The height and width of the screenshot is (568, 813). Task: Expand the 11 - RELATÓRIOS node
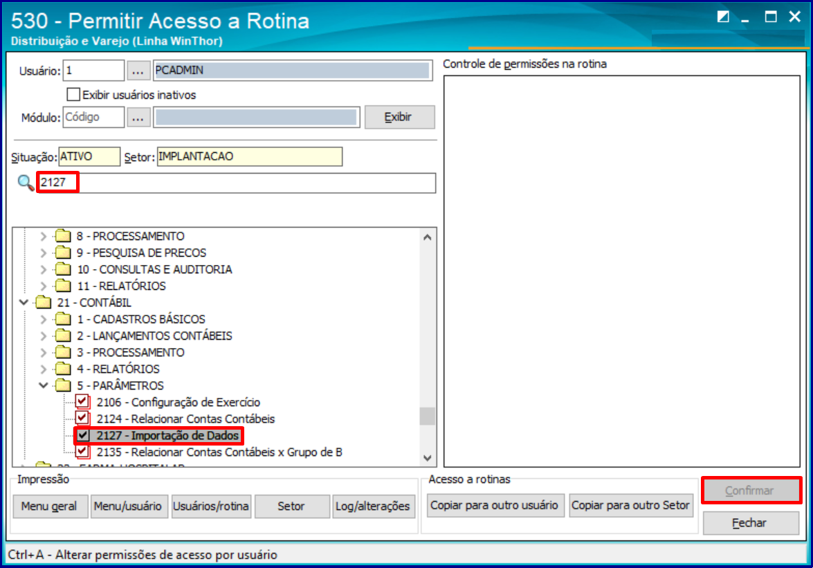[44, 286]
